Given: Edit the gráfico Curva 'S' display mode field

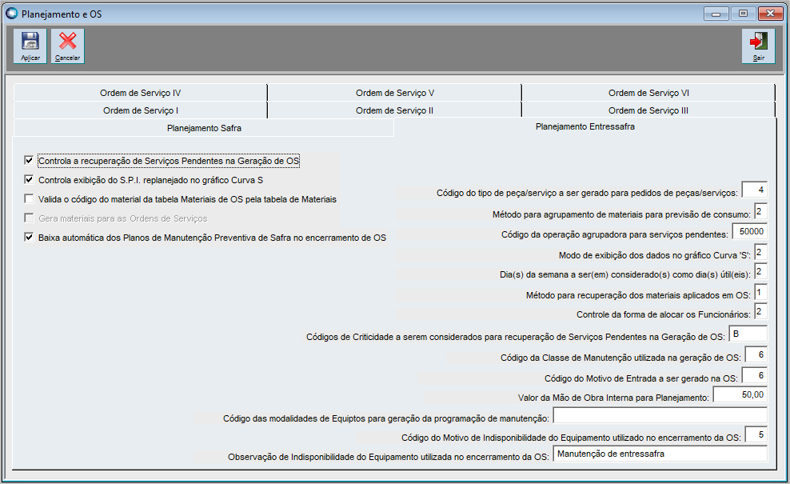Looking at the screenshot, I should tap(760, 252).
